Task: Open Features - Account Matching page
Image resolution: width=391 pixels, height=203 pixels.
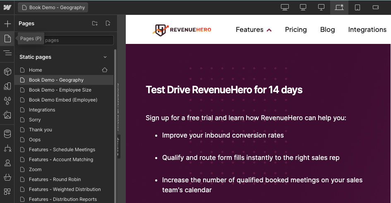Action: [x=64, y=159]
